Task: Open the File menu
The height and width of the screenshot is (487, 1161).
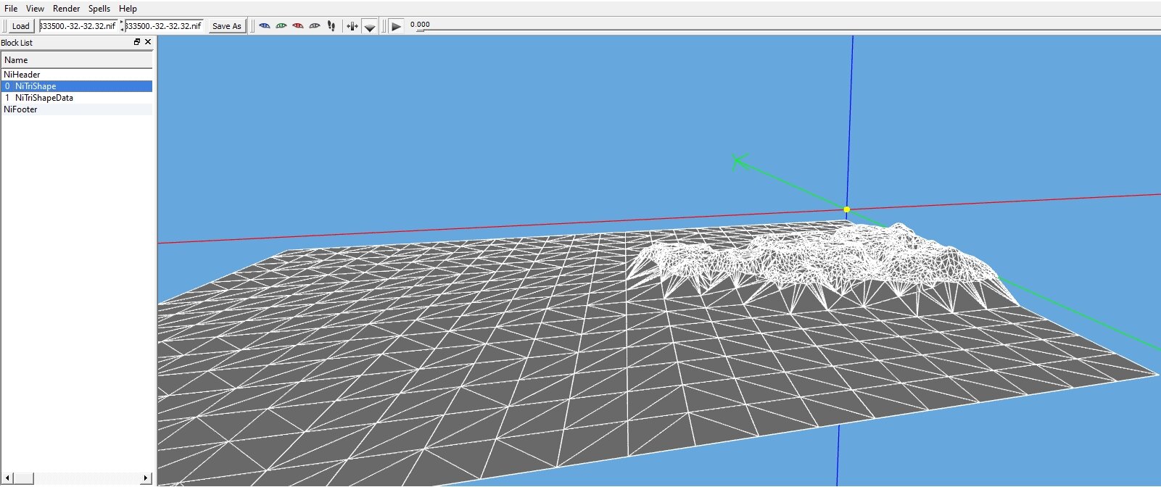Action: (11, 8)
